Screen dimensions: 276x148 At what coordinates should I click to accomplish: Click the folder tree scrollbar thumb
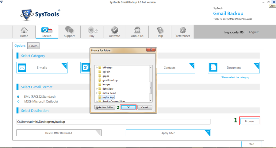pyautogui.click(x=151, y=88)
